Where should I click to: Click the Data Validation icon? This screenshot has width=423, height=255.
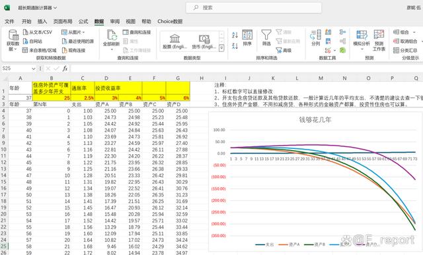pyautogui.click(x=328, y=50)
